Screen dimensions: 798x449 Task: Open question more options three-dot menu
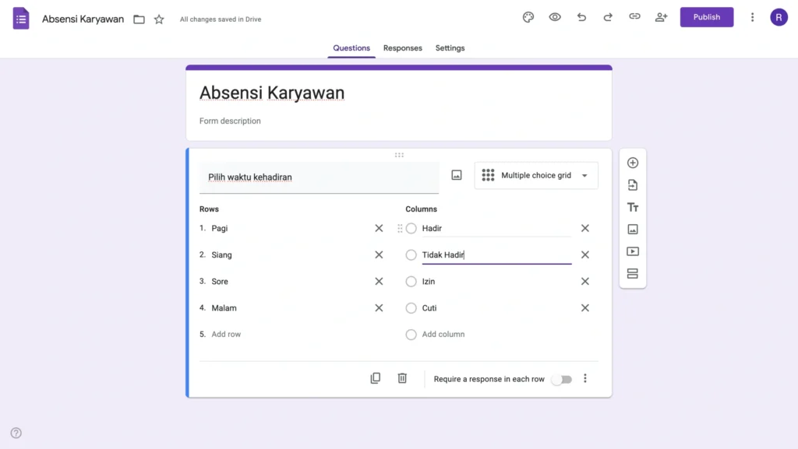click(585, 379)
